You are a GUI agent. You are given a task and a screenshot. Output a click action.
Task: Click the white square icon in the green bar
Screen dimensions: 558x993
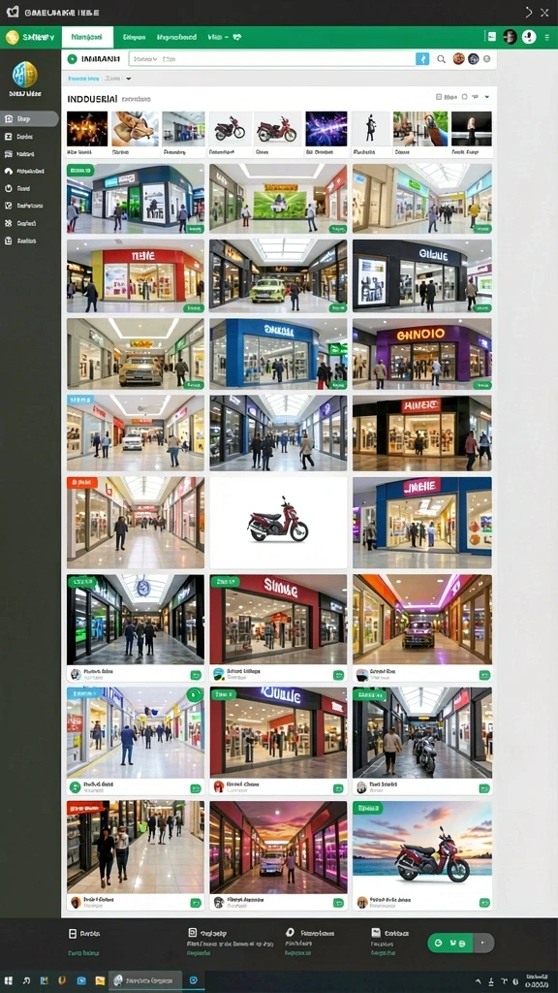click(491, 37)
